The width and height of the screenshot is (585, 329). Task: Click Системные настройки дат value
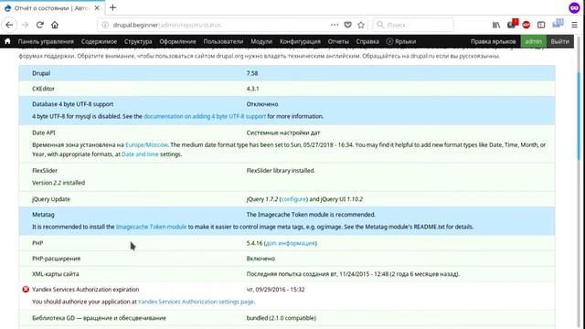283,133
